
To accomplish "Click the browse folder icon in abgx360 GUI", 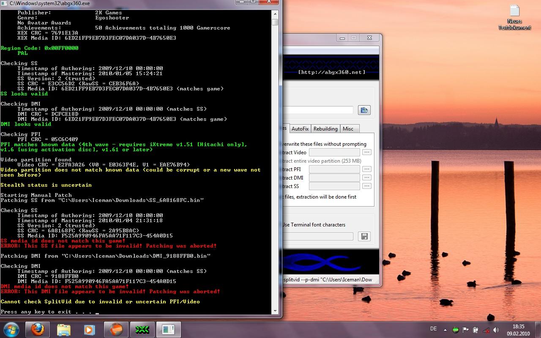I will [x=364, y=110].
